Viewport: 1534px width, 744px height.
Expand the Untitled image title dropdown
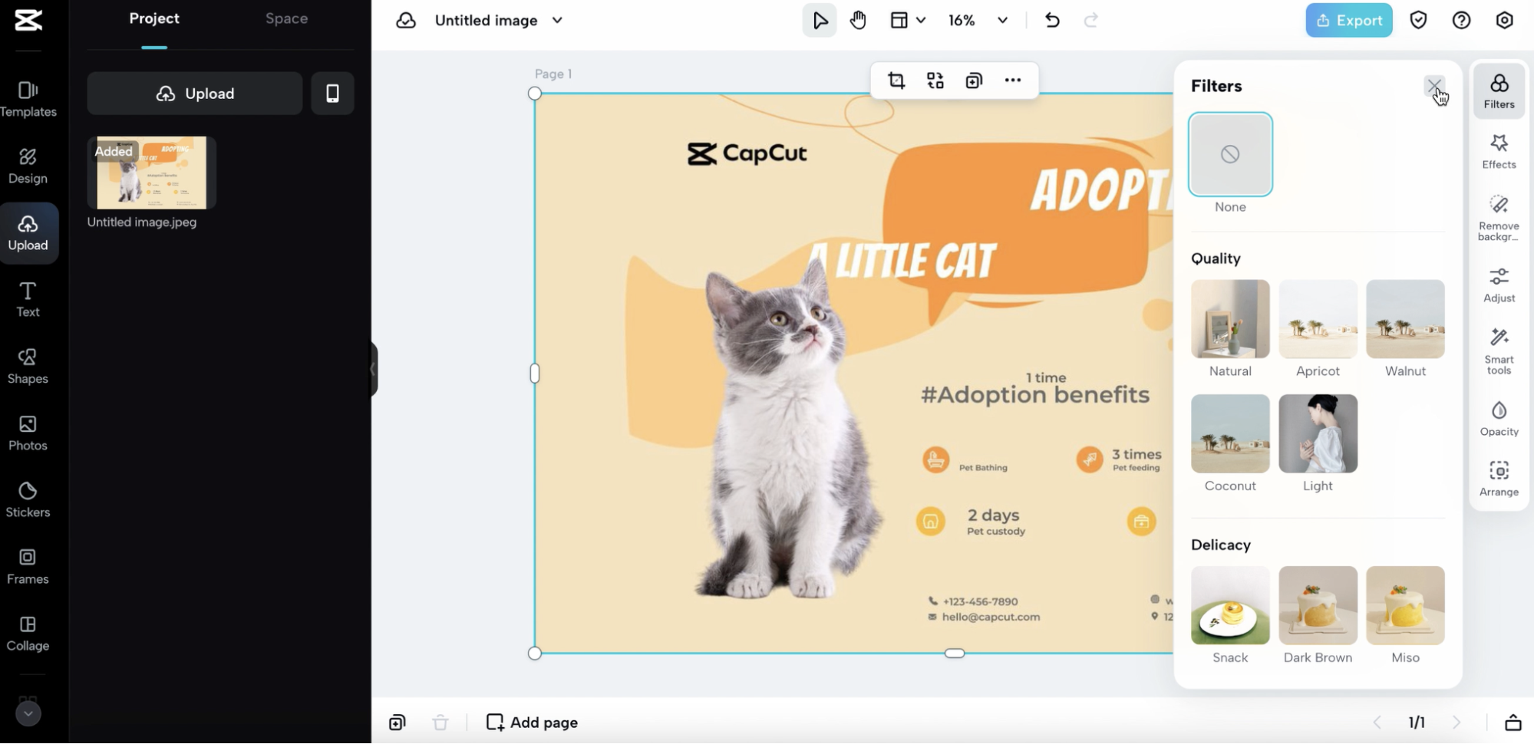(558, 20)
